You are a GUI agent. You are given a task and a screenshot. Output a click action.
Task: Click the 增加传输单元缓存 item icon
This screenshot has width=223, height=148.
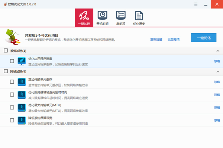(22, 82)
